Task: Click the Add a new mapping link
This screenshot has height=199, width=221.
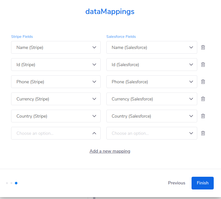Action: (x=110, y=151)
